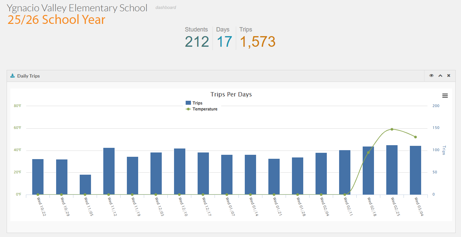
Task: Click the dashboard breadcrumb link
Action: [x=166, y=8]
